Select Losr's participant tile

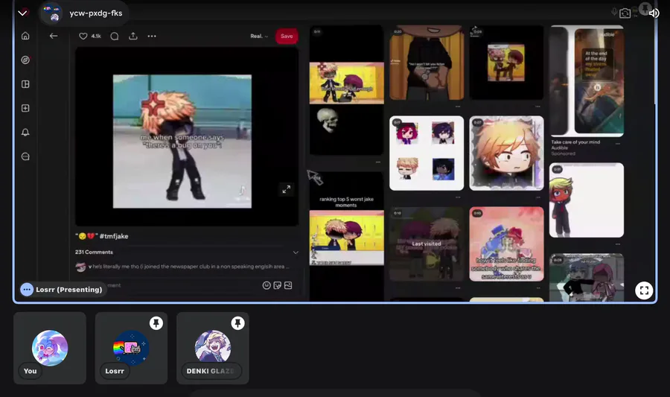(x=131, y=348)
